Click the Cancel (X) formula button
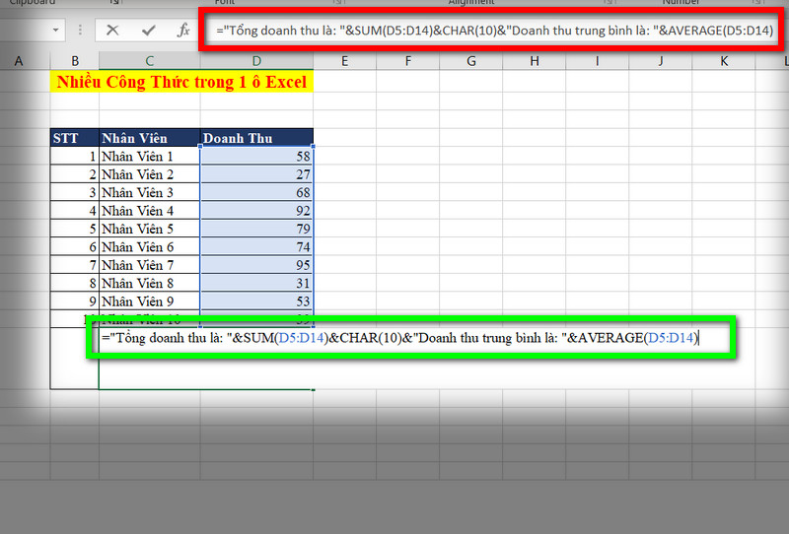789x534 pixels. [112, 31]
